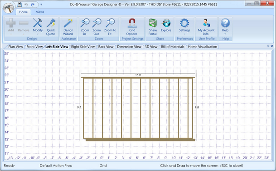Expand the Modify dropdown

[x=38, y=34]
